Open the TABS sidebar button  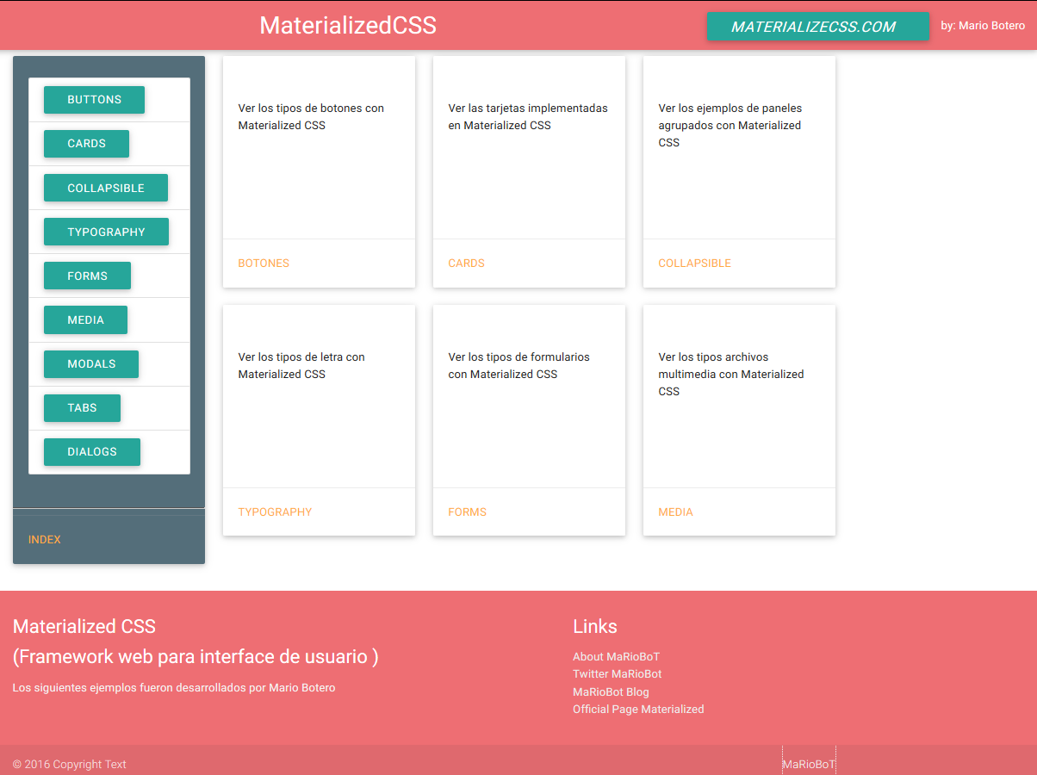[x=82, y=407]
